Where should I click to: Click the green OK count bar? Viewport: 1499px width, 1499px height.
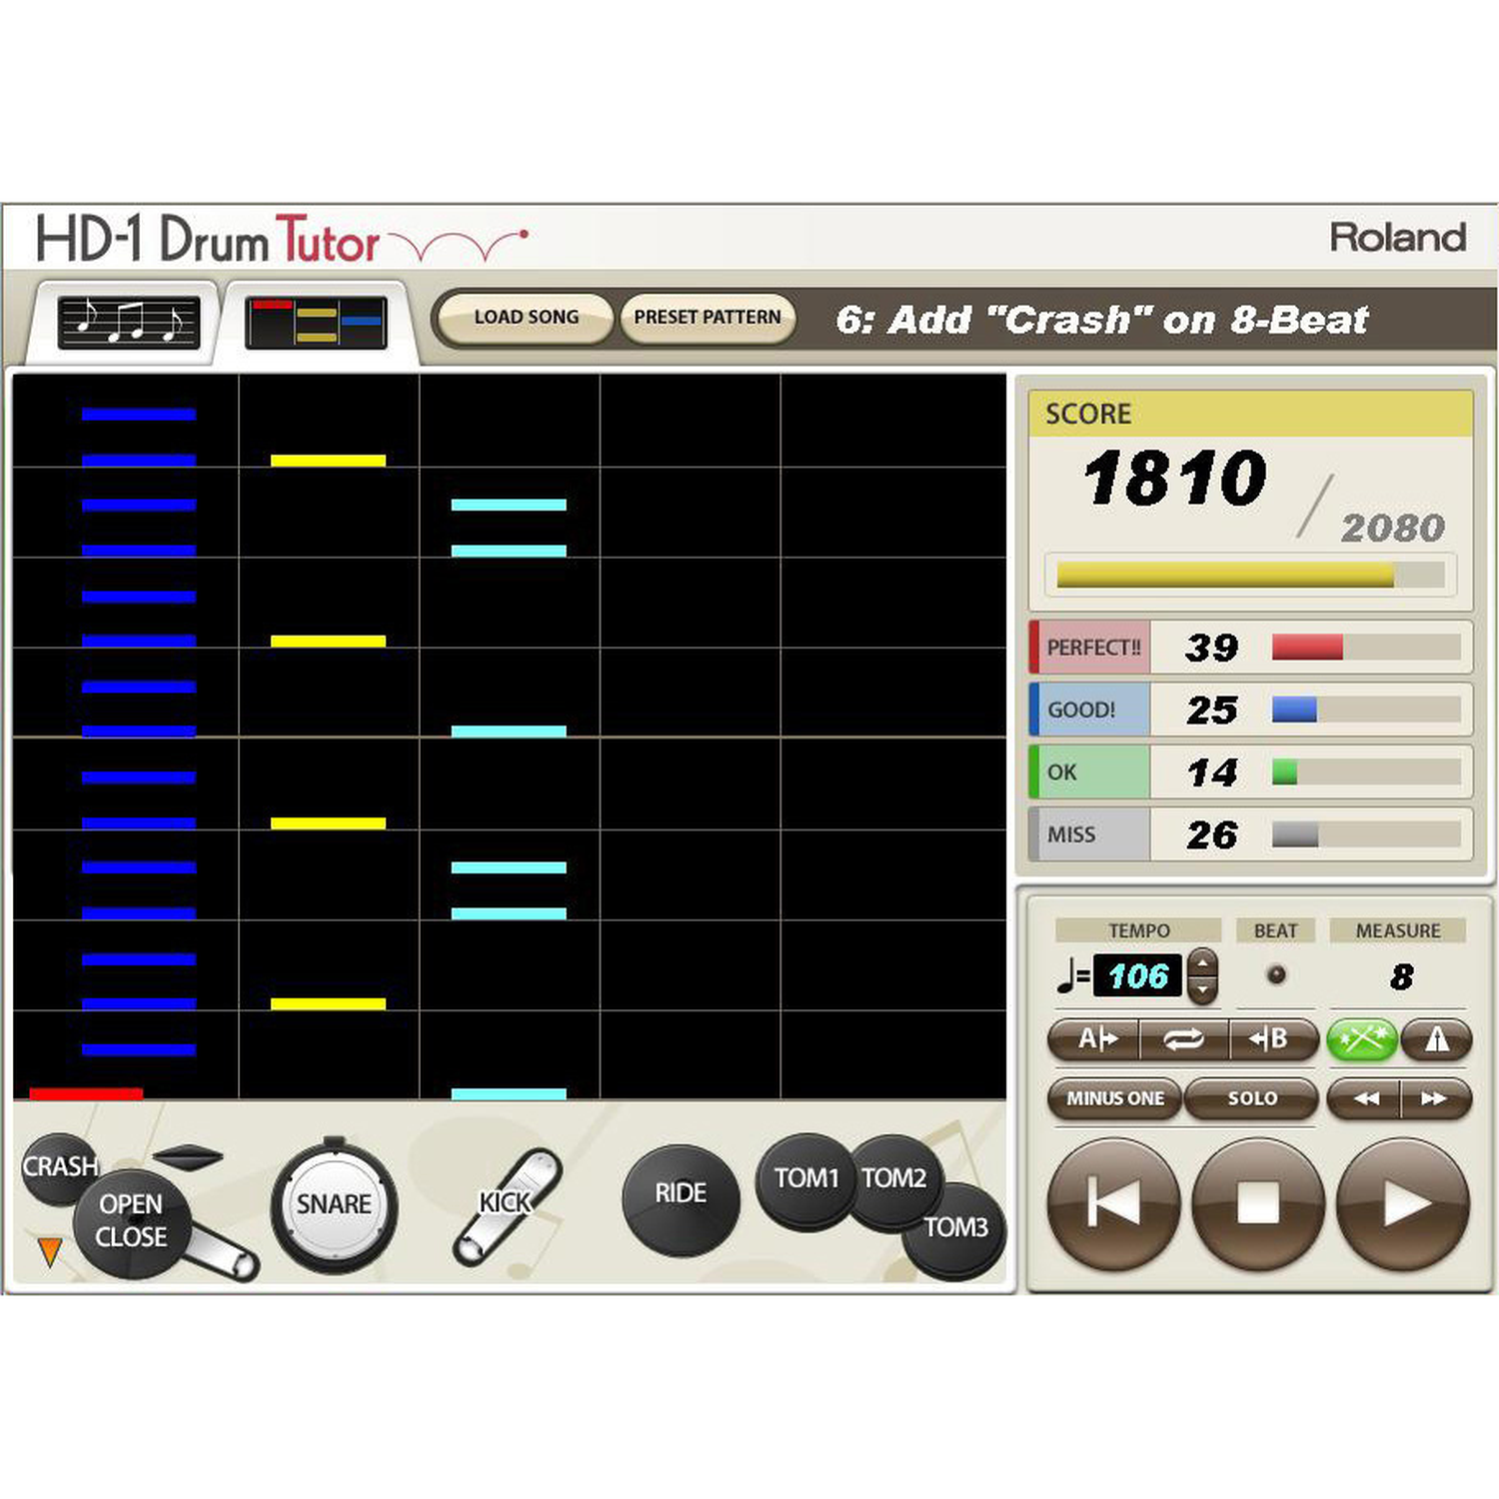[1365, 772]
